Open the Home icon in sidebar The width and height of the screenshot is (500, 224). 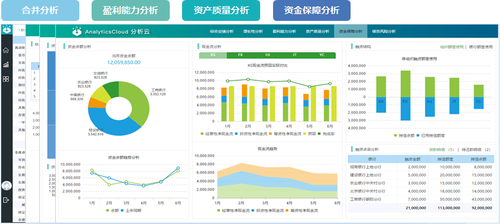6,50
